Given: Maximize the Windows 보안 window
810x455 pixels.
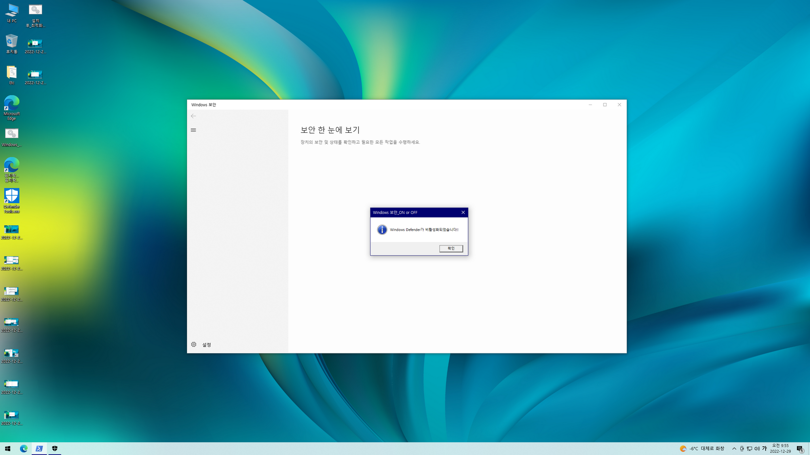Looking at the screenshot, I should 605,105.
